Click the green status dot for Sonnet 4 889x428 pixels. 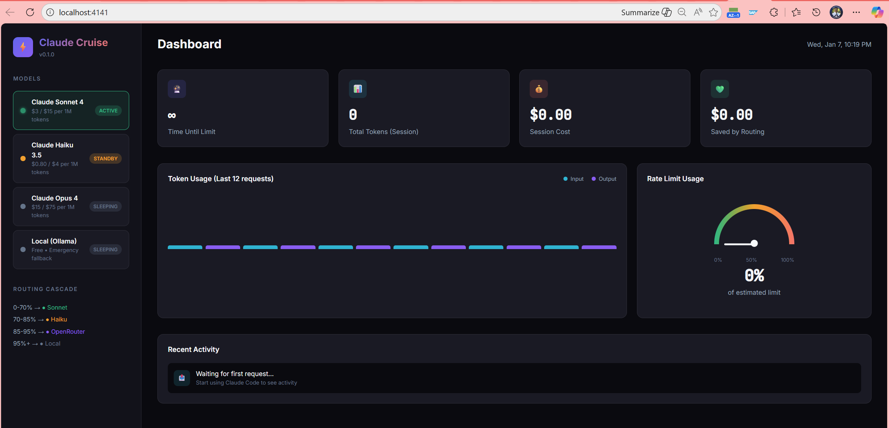tap(23, 111)
